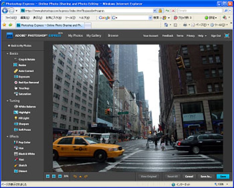Select the Crop & Rotate tool
This screenshot has height=188, width=234.
[x=26, y=59]
